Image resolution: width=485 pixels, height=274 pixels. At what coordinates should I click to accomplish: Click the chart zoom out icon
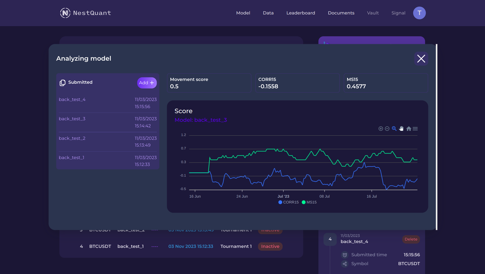[x=387, y=129]
